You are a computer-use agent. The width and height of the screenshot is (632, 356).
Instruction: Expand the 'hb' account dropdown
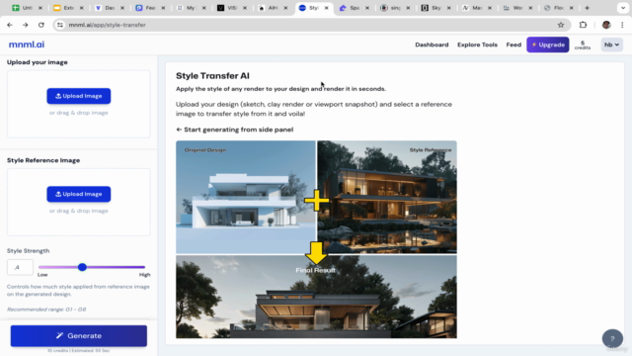(612, 44)
